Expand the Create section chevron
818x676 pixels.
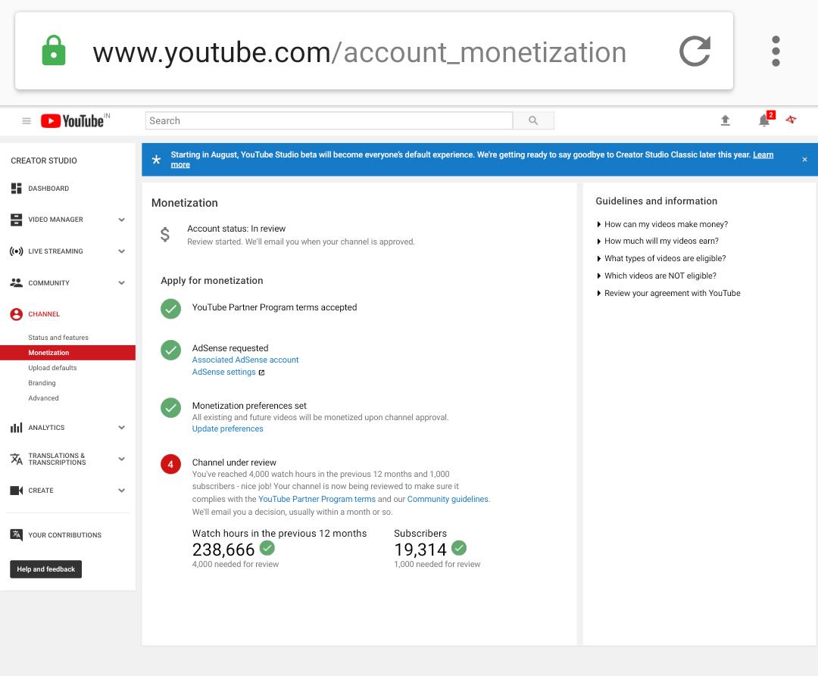coord(121,491)
